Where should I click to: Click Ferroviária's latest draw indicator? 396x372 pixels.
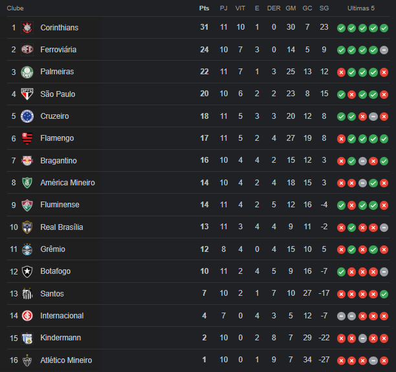tap(384, 50)
